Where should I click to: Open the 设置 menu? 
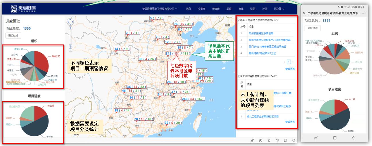pyautogui.click(x=253, y=9)
